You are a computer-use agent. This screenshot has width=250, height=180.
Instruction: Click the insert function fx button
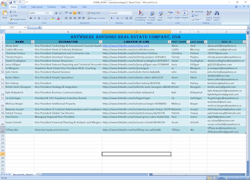40,27
